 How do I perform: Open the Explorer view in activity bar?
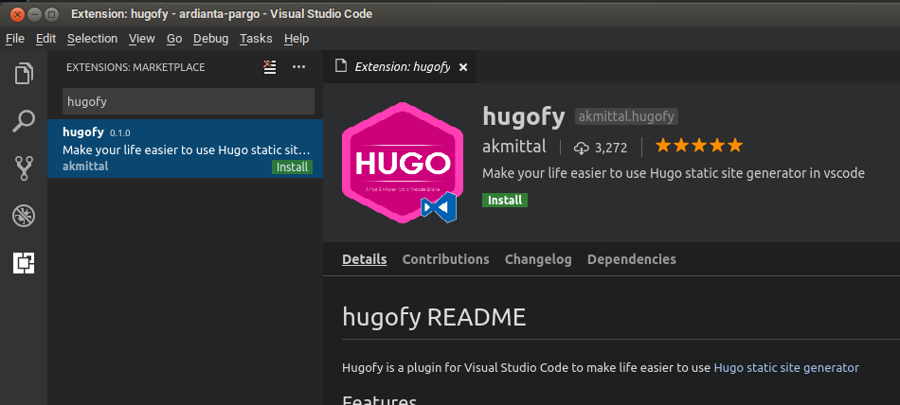(24, 73)
